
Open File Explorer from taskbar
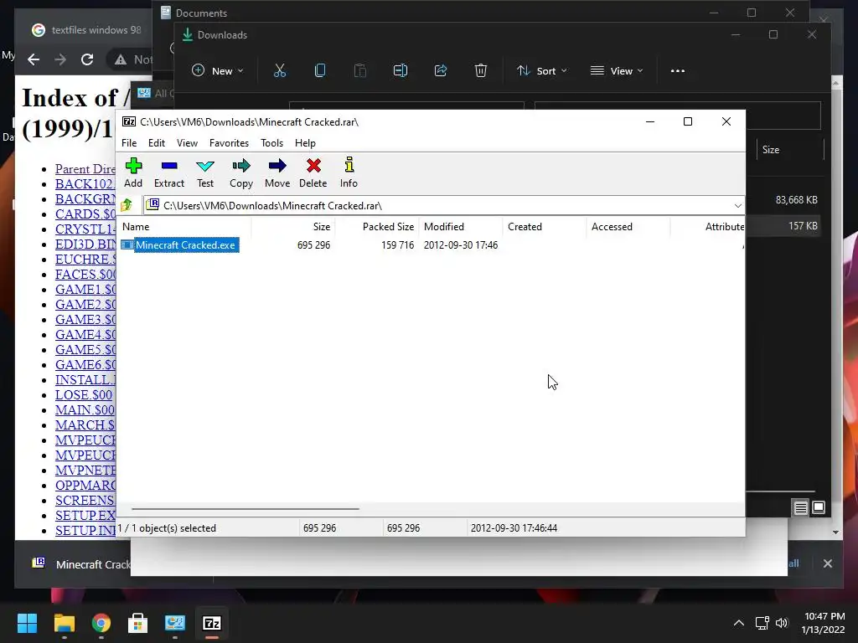[64, 623]
